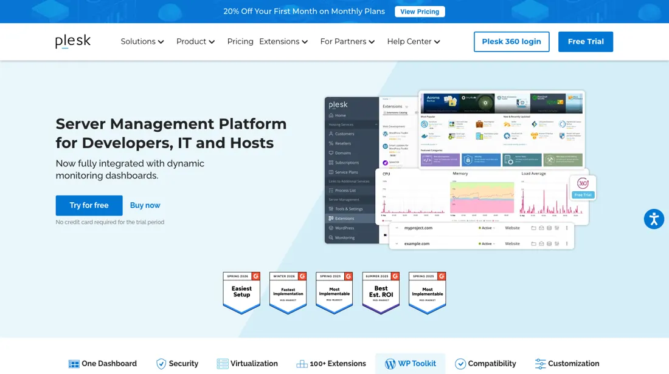Click the Security shield icon
Image resolution: width=669 pixels, height=374 pixels.
pyautogui.click(x=161, y=364)
